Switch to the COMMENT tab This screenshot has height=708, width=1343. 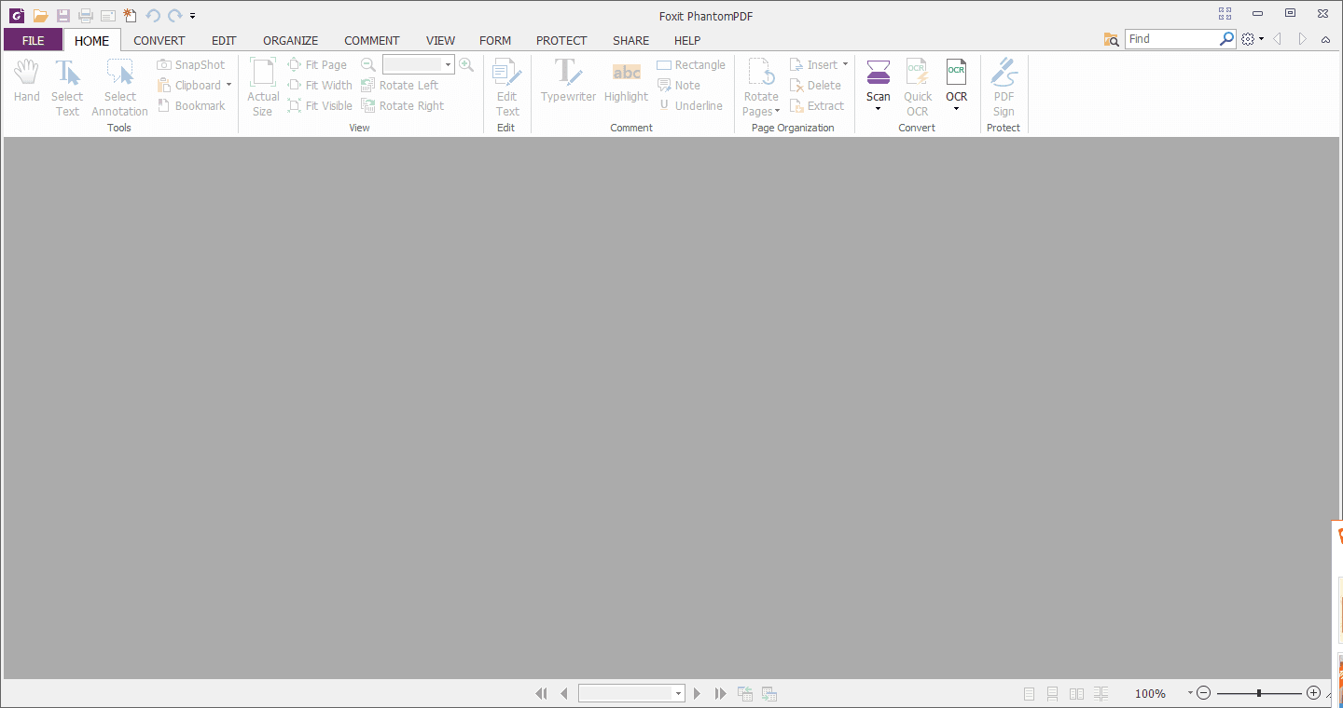(372, 40)
